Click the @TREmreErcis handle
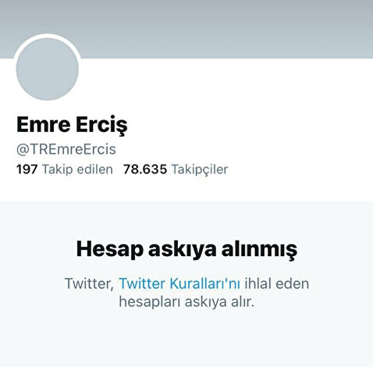This screenshot has width=373, height=367. (x=66, y=149)
